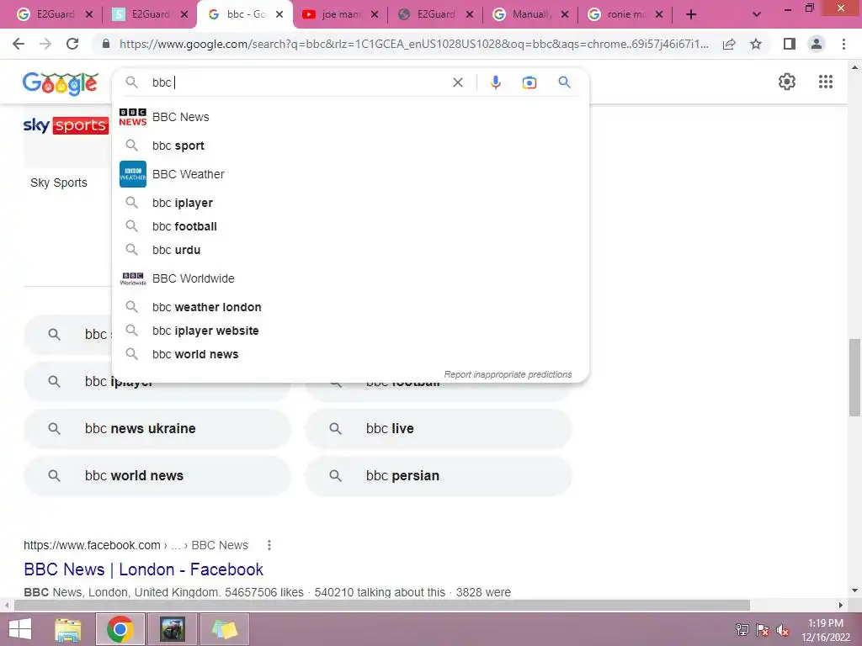Viewport: 862px width, 646px height.
Task: Close the joe man YouTube tab
Action: click(x=375, y=15)
